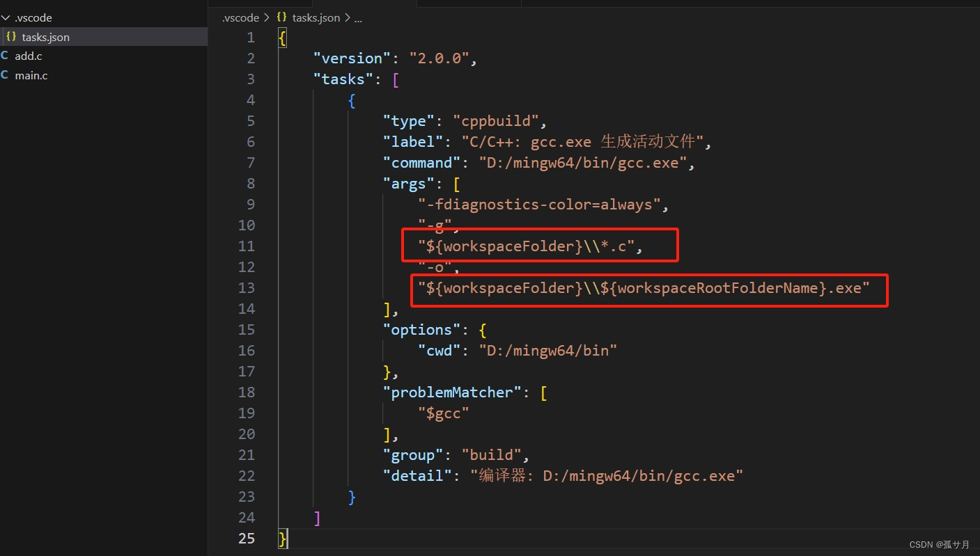Click the "2.0.0" value text
Viewport: 980px width, 556px height.
(439, 58)
